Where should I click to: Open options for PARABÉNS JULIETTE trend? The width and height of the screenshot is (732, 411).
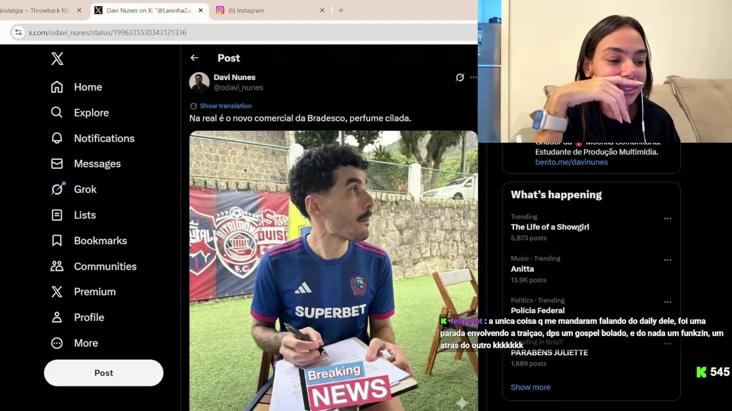coord(667,344)
